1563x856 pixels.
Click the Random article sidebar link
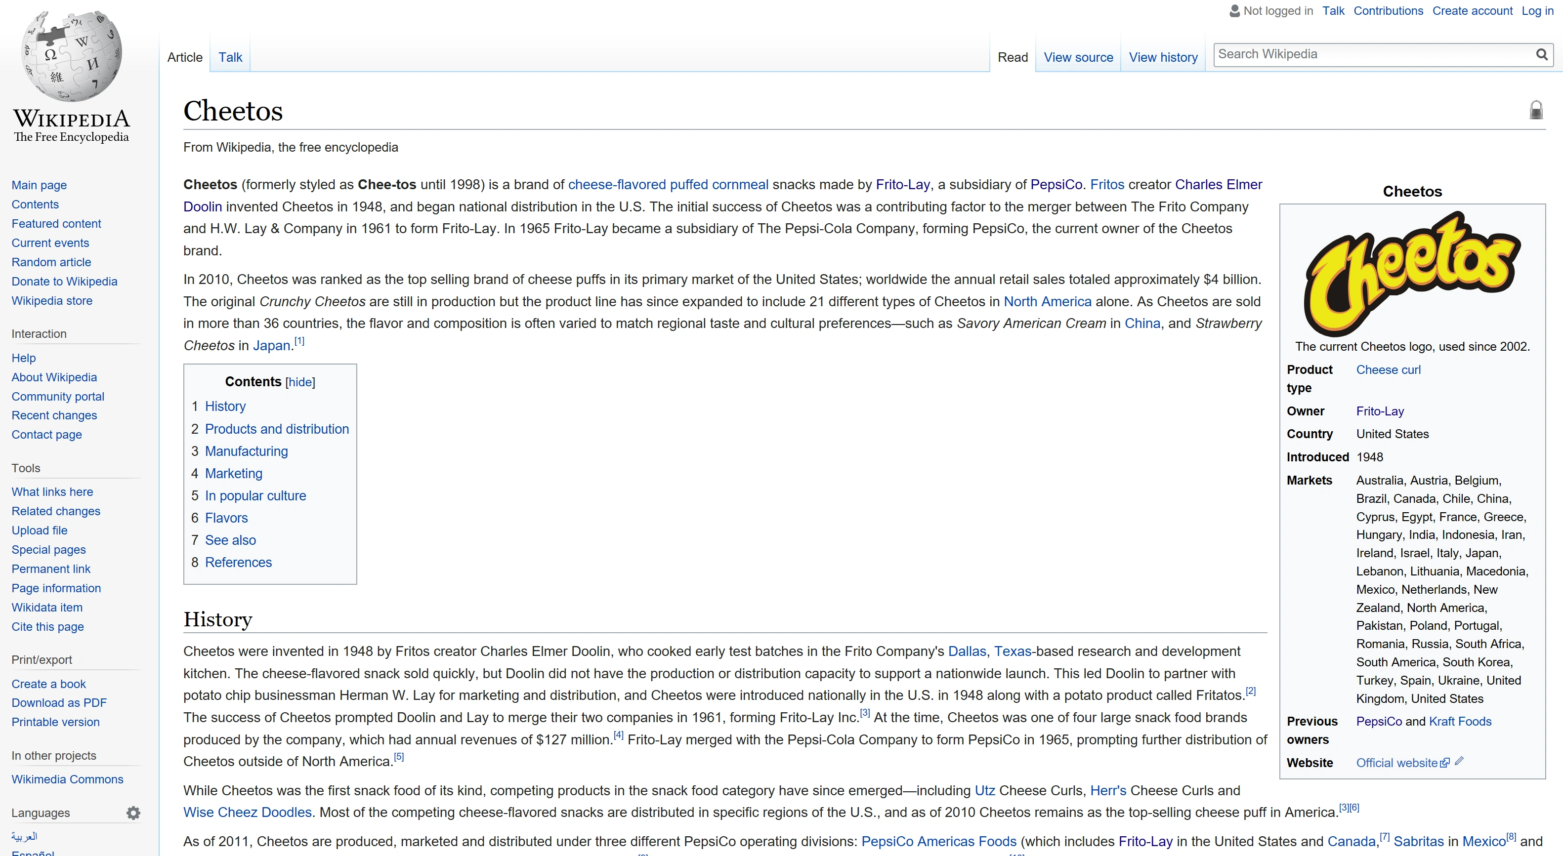coord(51,262)
